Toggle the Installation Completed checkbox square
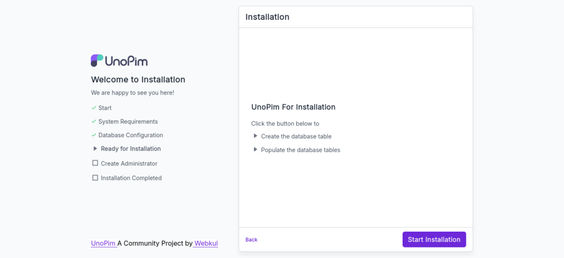 click(x=95, y=178)
